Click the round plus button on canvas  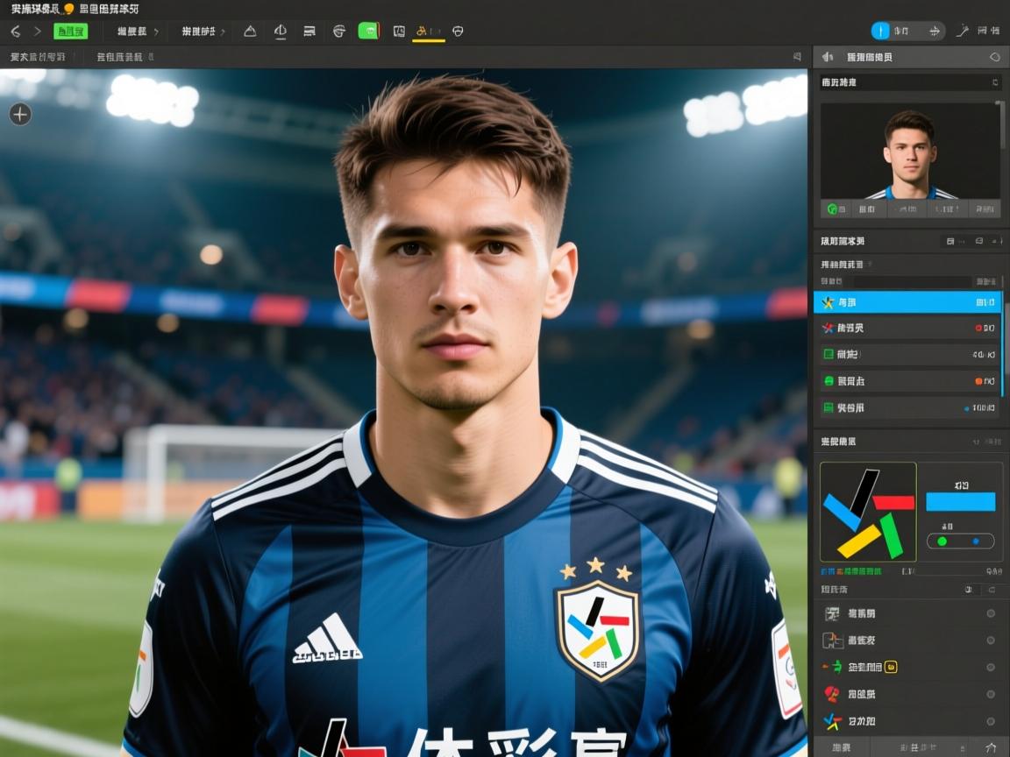(20, 114)
